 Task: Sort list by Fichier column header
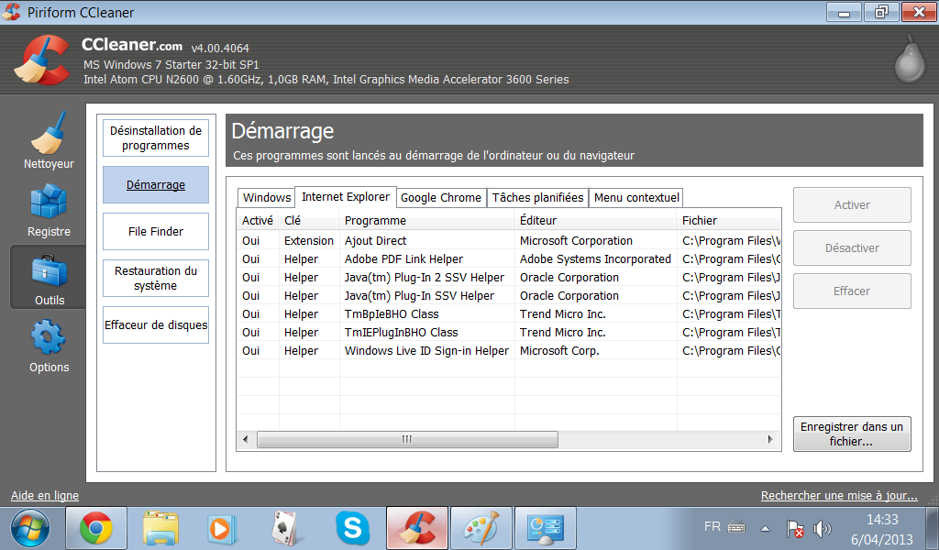[x=729, y=220]
